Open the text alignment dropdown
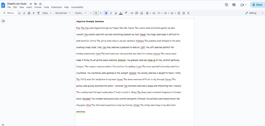 click(148, 13)
